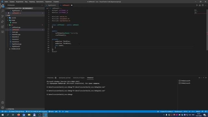
Task: Open the View menu
Action: [26, 2]
